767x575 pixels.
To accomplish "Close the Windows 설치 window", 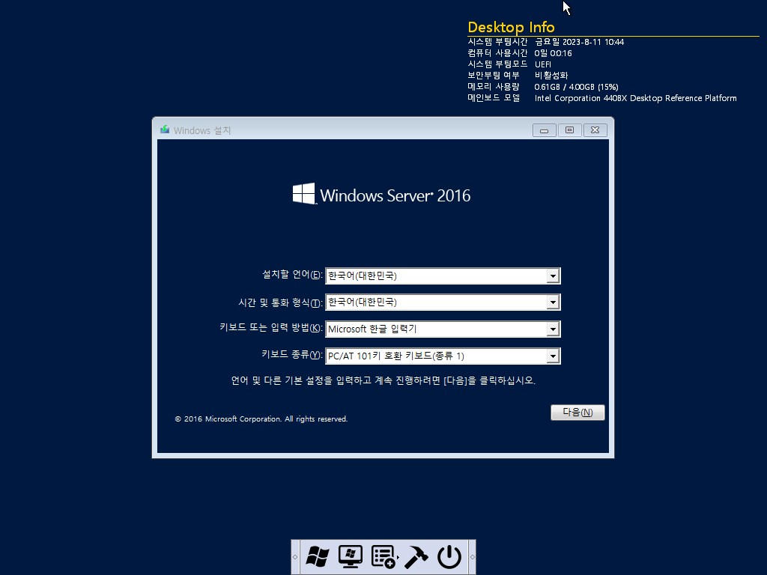I will (595, 130).
